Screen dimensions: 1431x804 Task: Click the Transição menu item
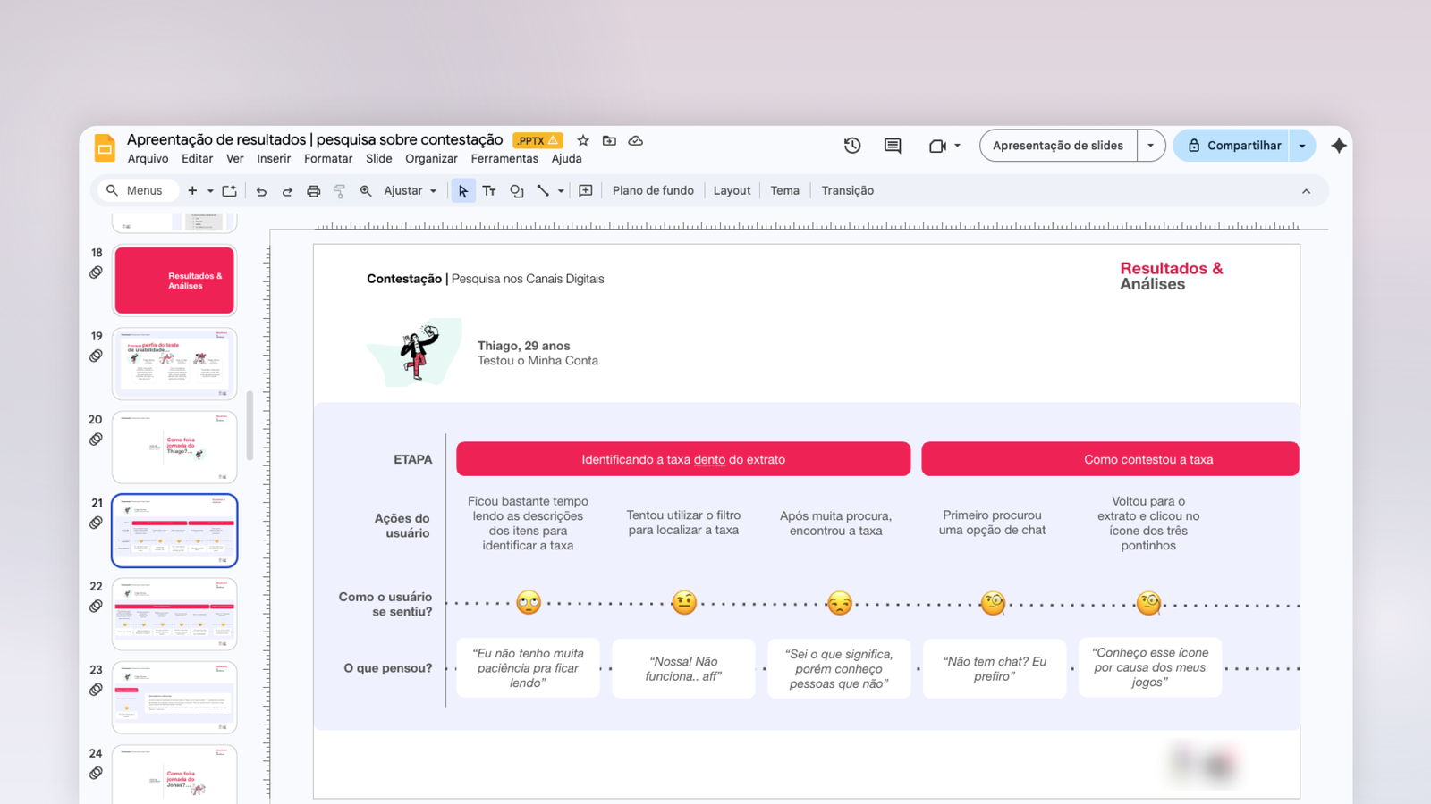pyautogui.click(x=847, y=190)
